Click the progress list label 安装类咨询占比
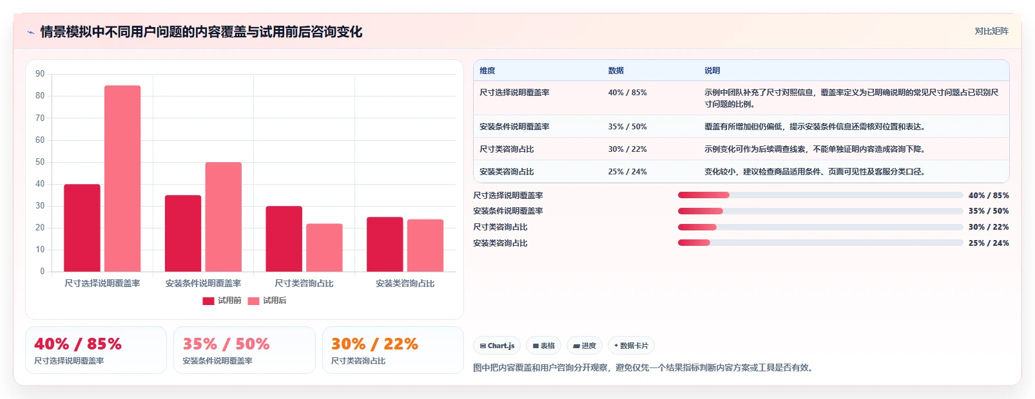 pos(500,243)
